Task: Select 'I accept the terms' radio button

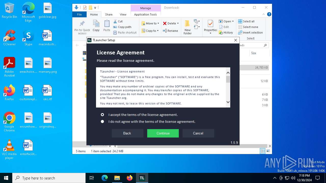Action: [102, 115]
